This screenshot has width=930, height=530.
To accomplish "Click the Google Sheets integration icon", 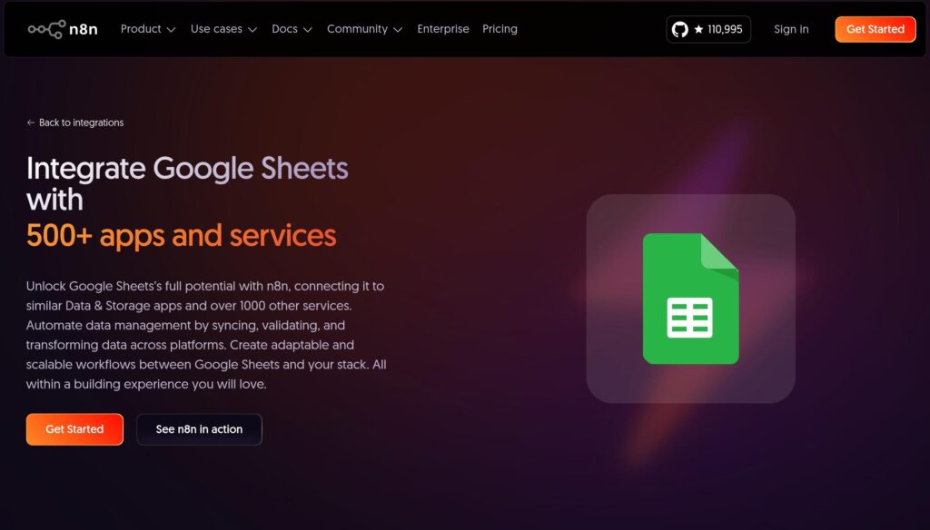I will click(690, 299).
